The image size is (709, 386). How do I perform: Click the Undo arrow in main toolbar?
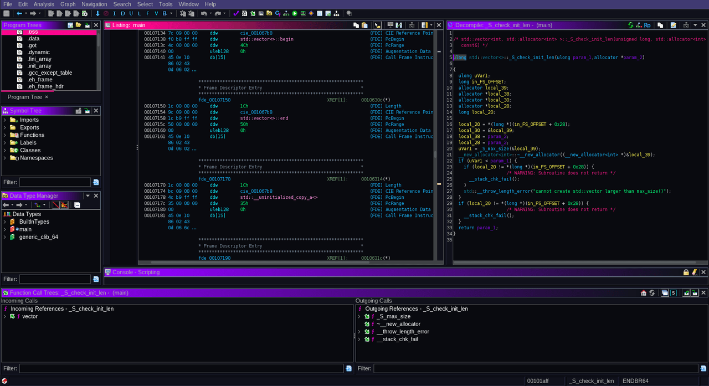click(x=204, y=13)
